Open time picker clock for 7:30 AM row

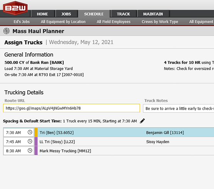(x=30, y=132)
